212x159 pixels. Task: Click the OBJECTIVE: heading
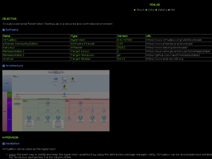point(9,19)
